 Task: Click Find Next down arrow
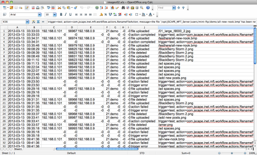179,8
